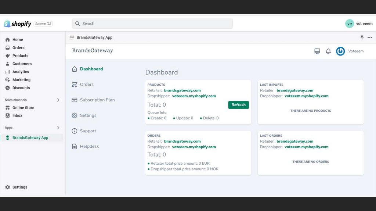
Task: Click the blue power avatar icon
Action: tap(340, 51)
